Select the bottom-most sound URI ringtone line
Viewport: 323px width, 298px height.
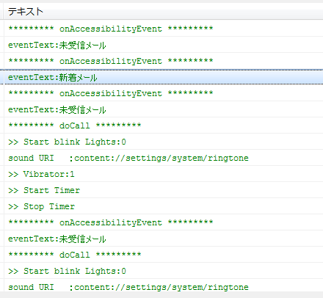[164, 286]
